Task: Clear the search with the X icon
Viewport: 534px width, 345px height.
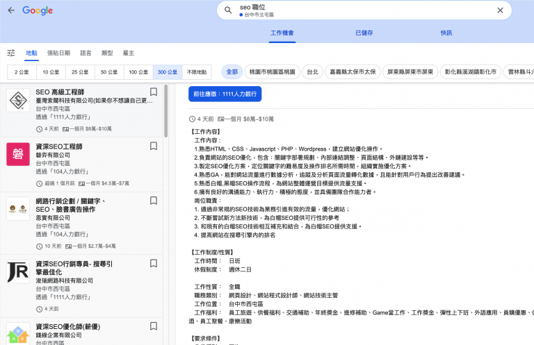Action: [x=500, y=10]
